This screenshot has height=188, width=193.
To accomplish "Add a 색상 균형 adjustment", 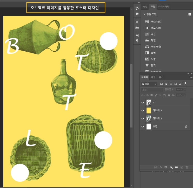I will [x=153, y=47].
